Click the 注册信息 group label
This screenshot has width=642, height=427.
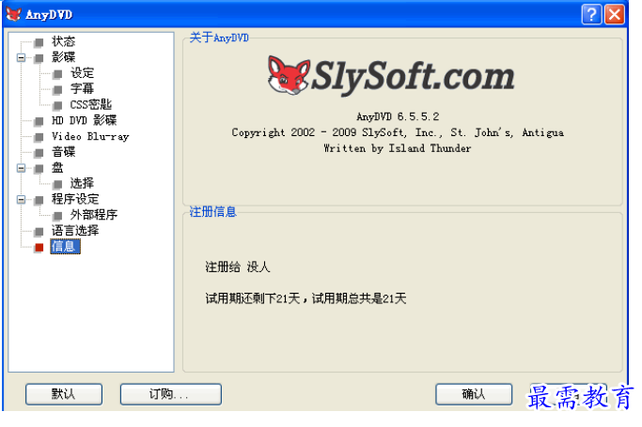213,212
